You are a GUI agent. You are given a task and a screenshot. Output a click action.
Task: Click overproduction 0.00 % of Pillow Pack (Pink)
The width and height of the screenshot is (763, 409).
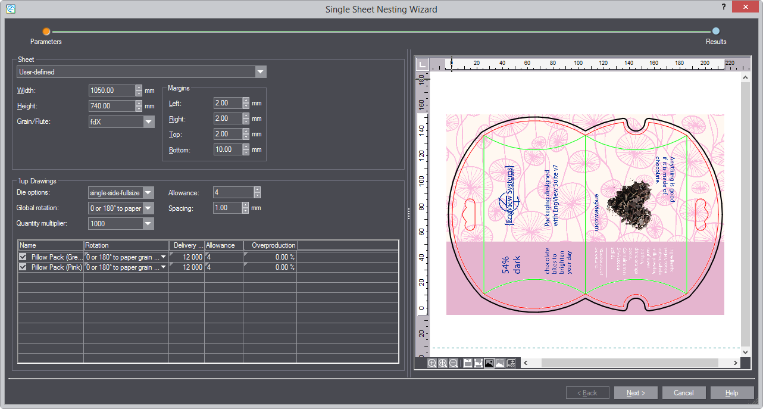(270, 267)
